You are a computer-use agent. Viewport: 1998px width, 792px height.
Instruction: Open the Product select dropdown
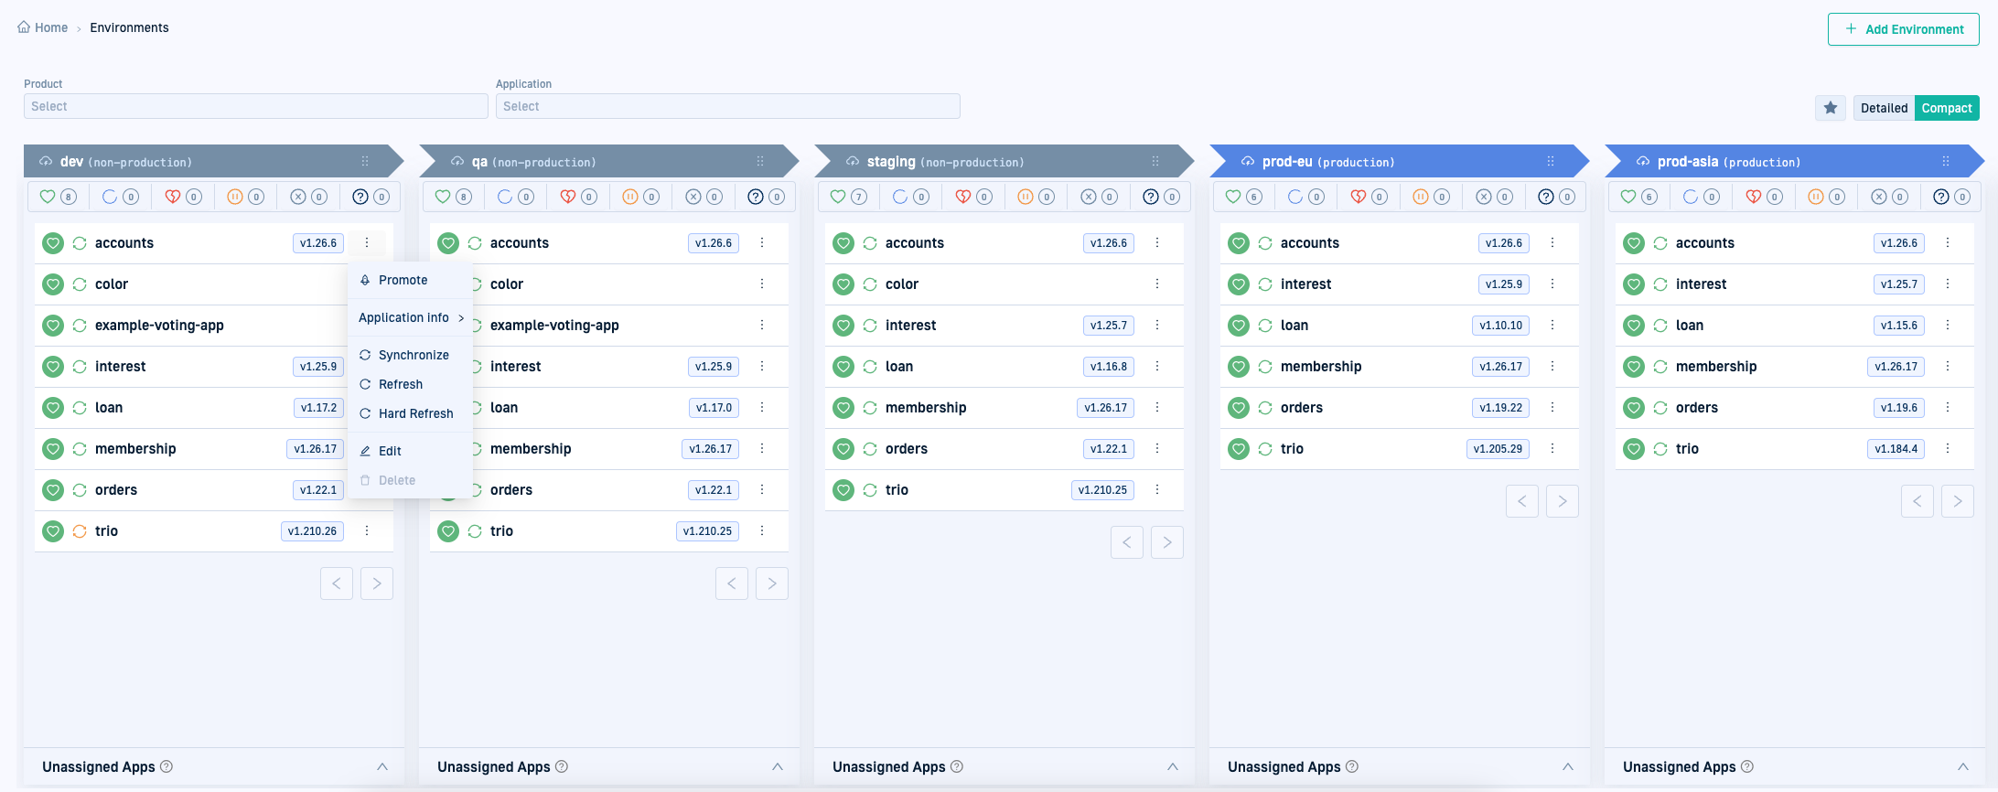[255, 106]
